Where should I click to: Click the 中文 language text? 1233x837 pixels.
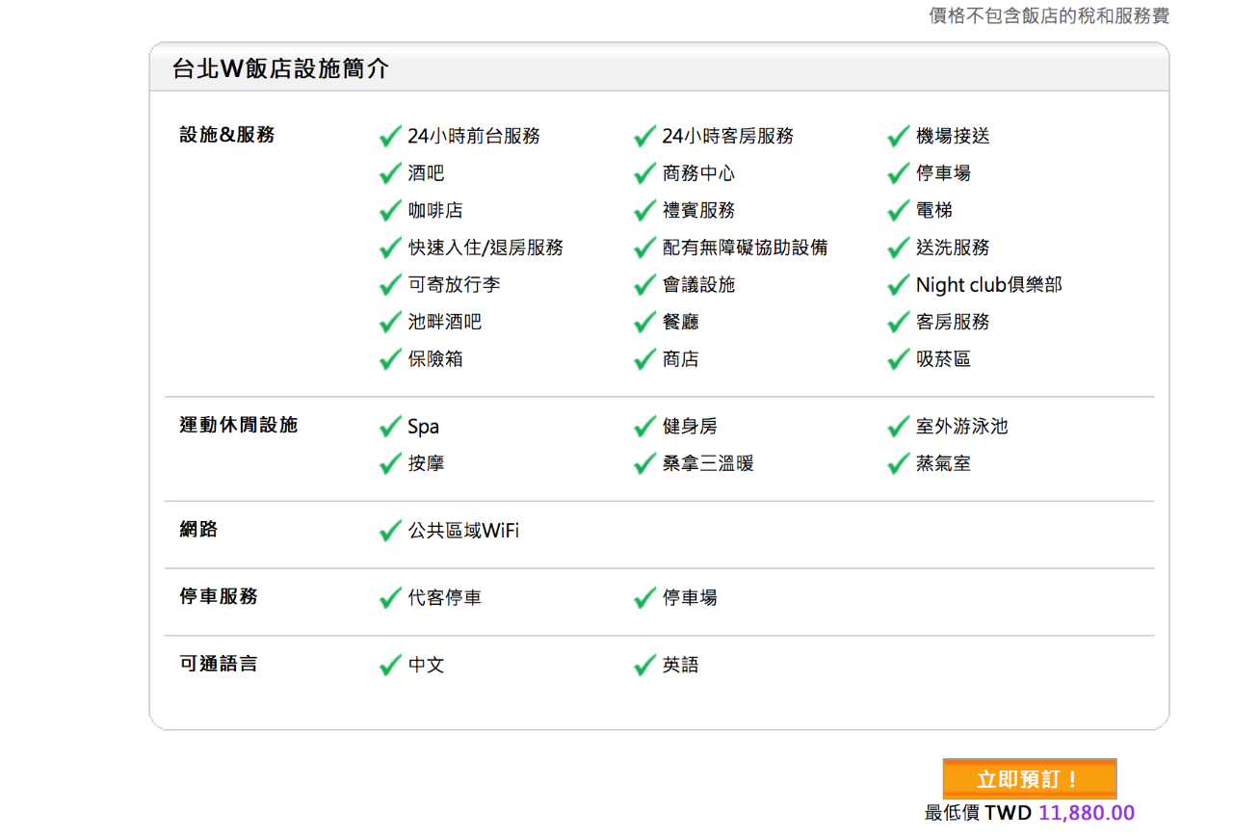coord(426,666)
